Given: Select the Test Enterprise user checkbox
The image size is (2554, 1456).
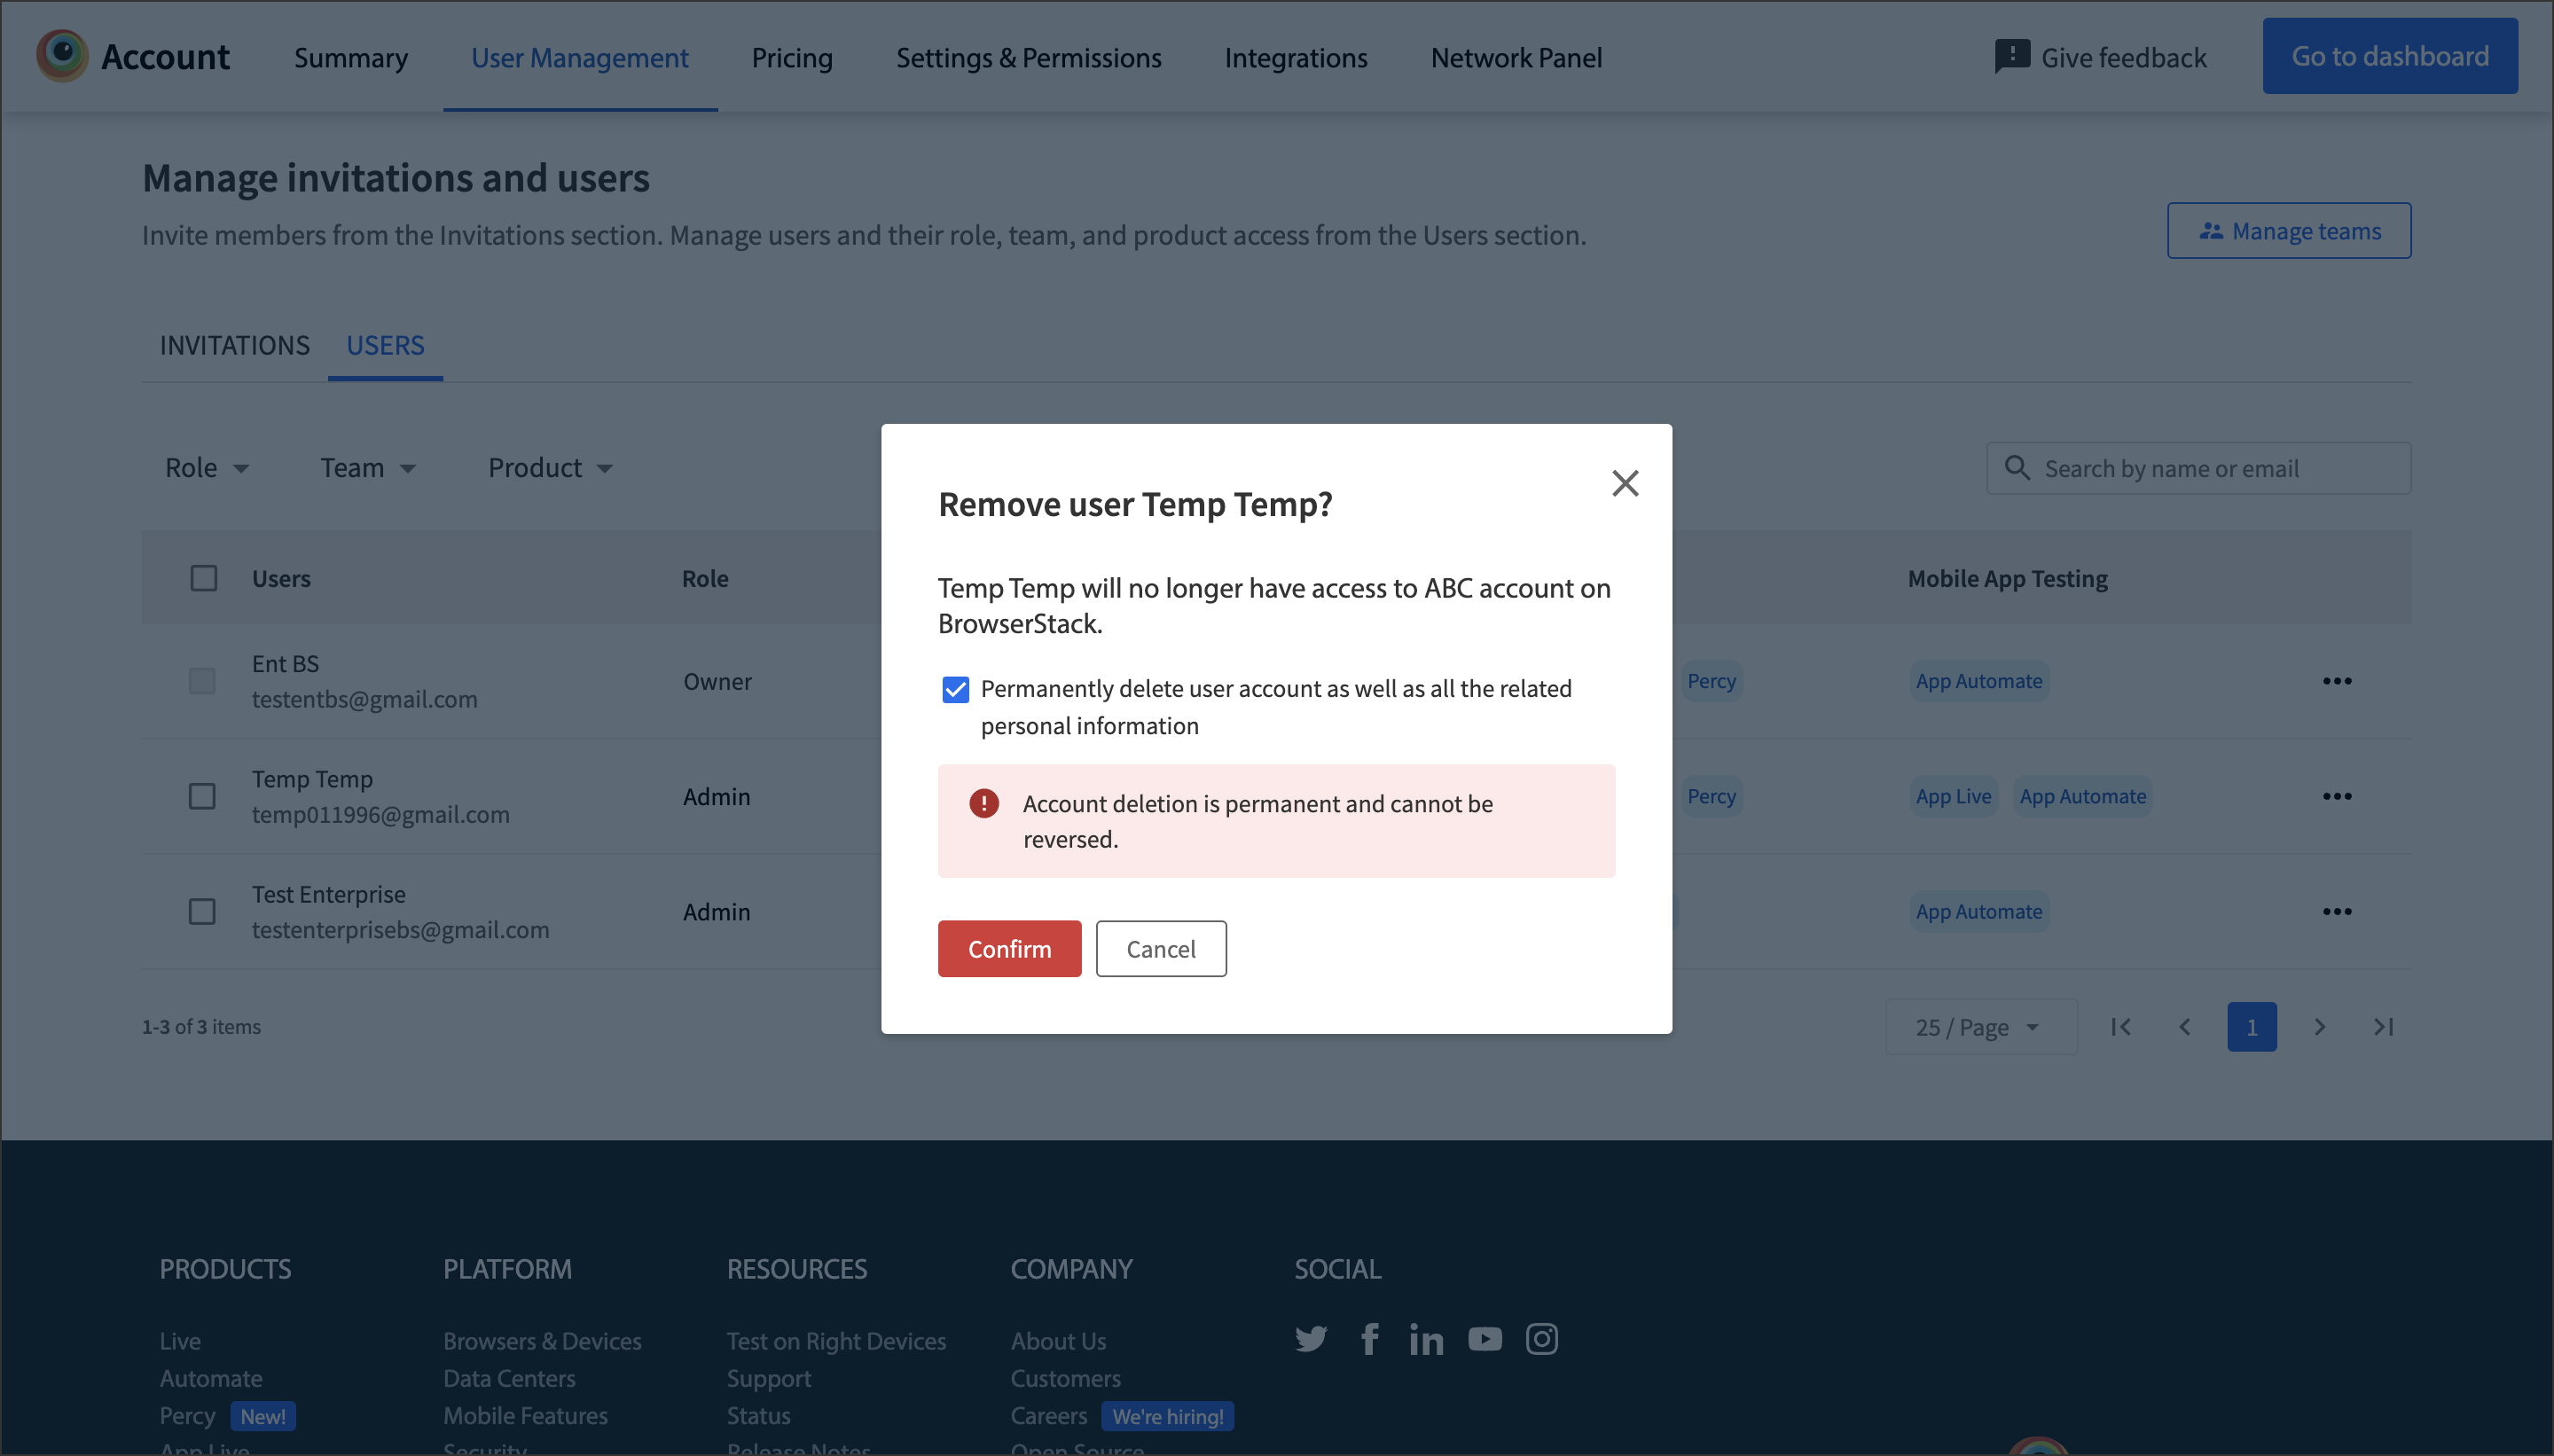Looking at the screenshot, I should point(202,912).
